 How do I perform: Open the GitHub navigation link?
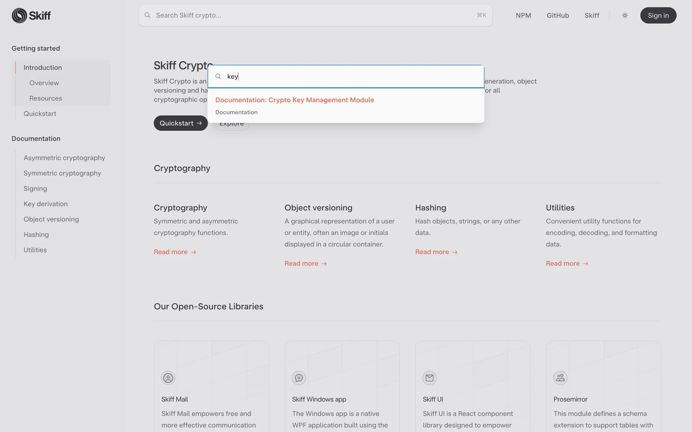558,15
